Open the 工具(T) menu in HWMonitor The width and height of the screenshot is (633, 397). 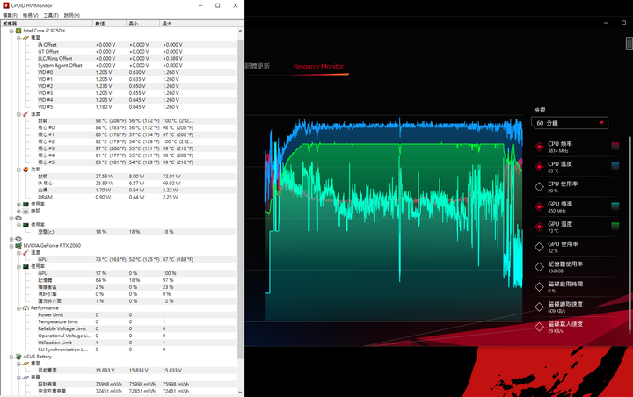[51, 15]
